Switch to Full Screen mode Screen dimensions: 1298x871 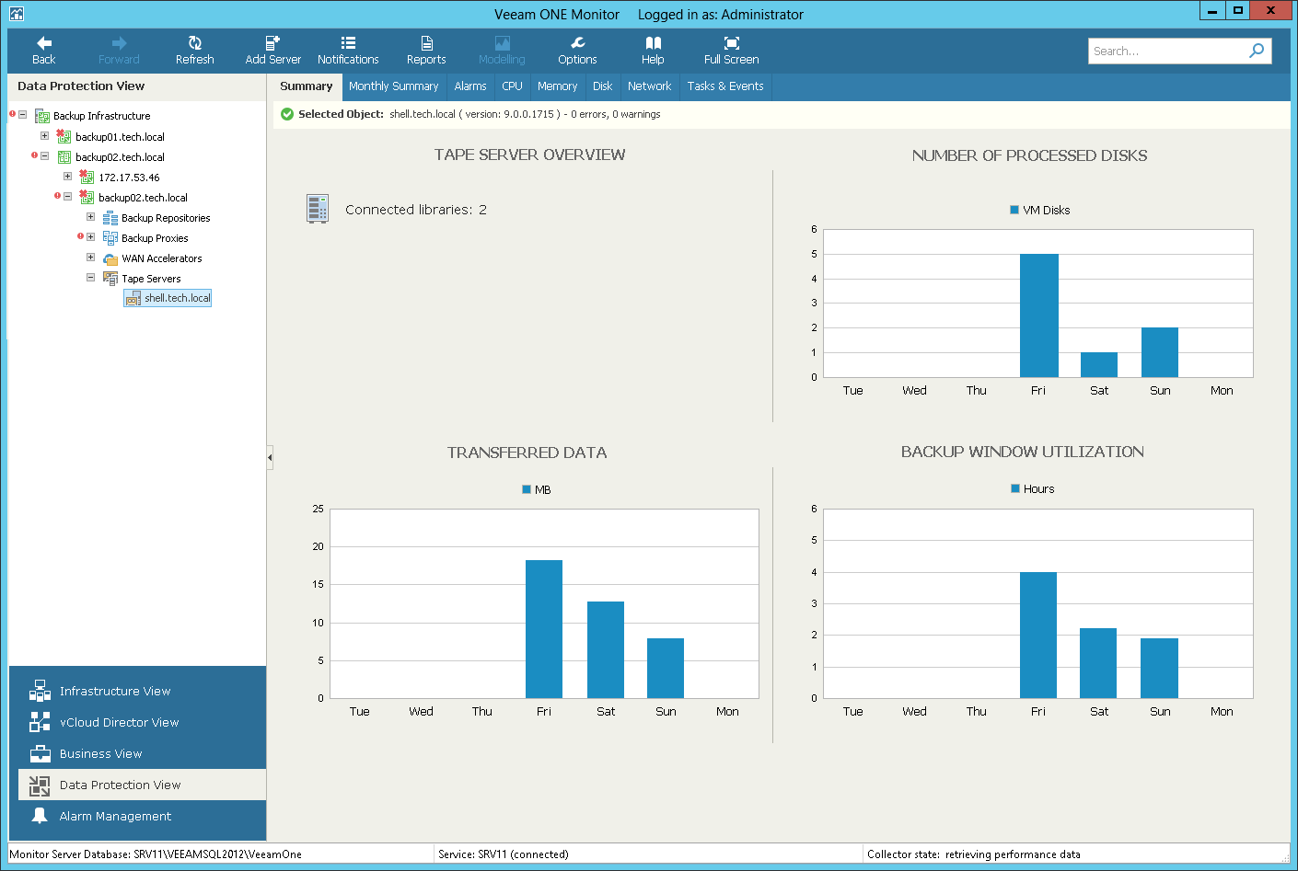[x=731, y=43]
